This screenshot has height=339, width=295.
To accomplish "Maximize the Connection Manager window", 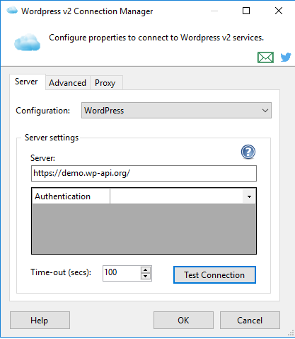I will point(246,11).
